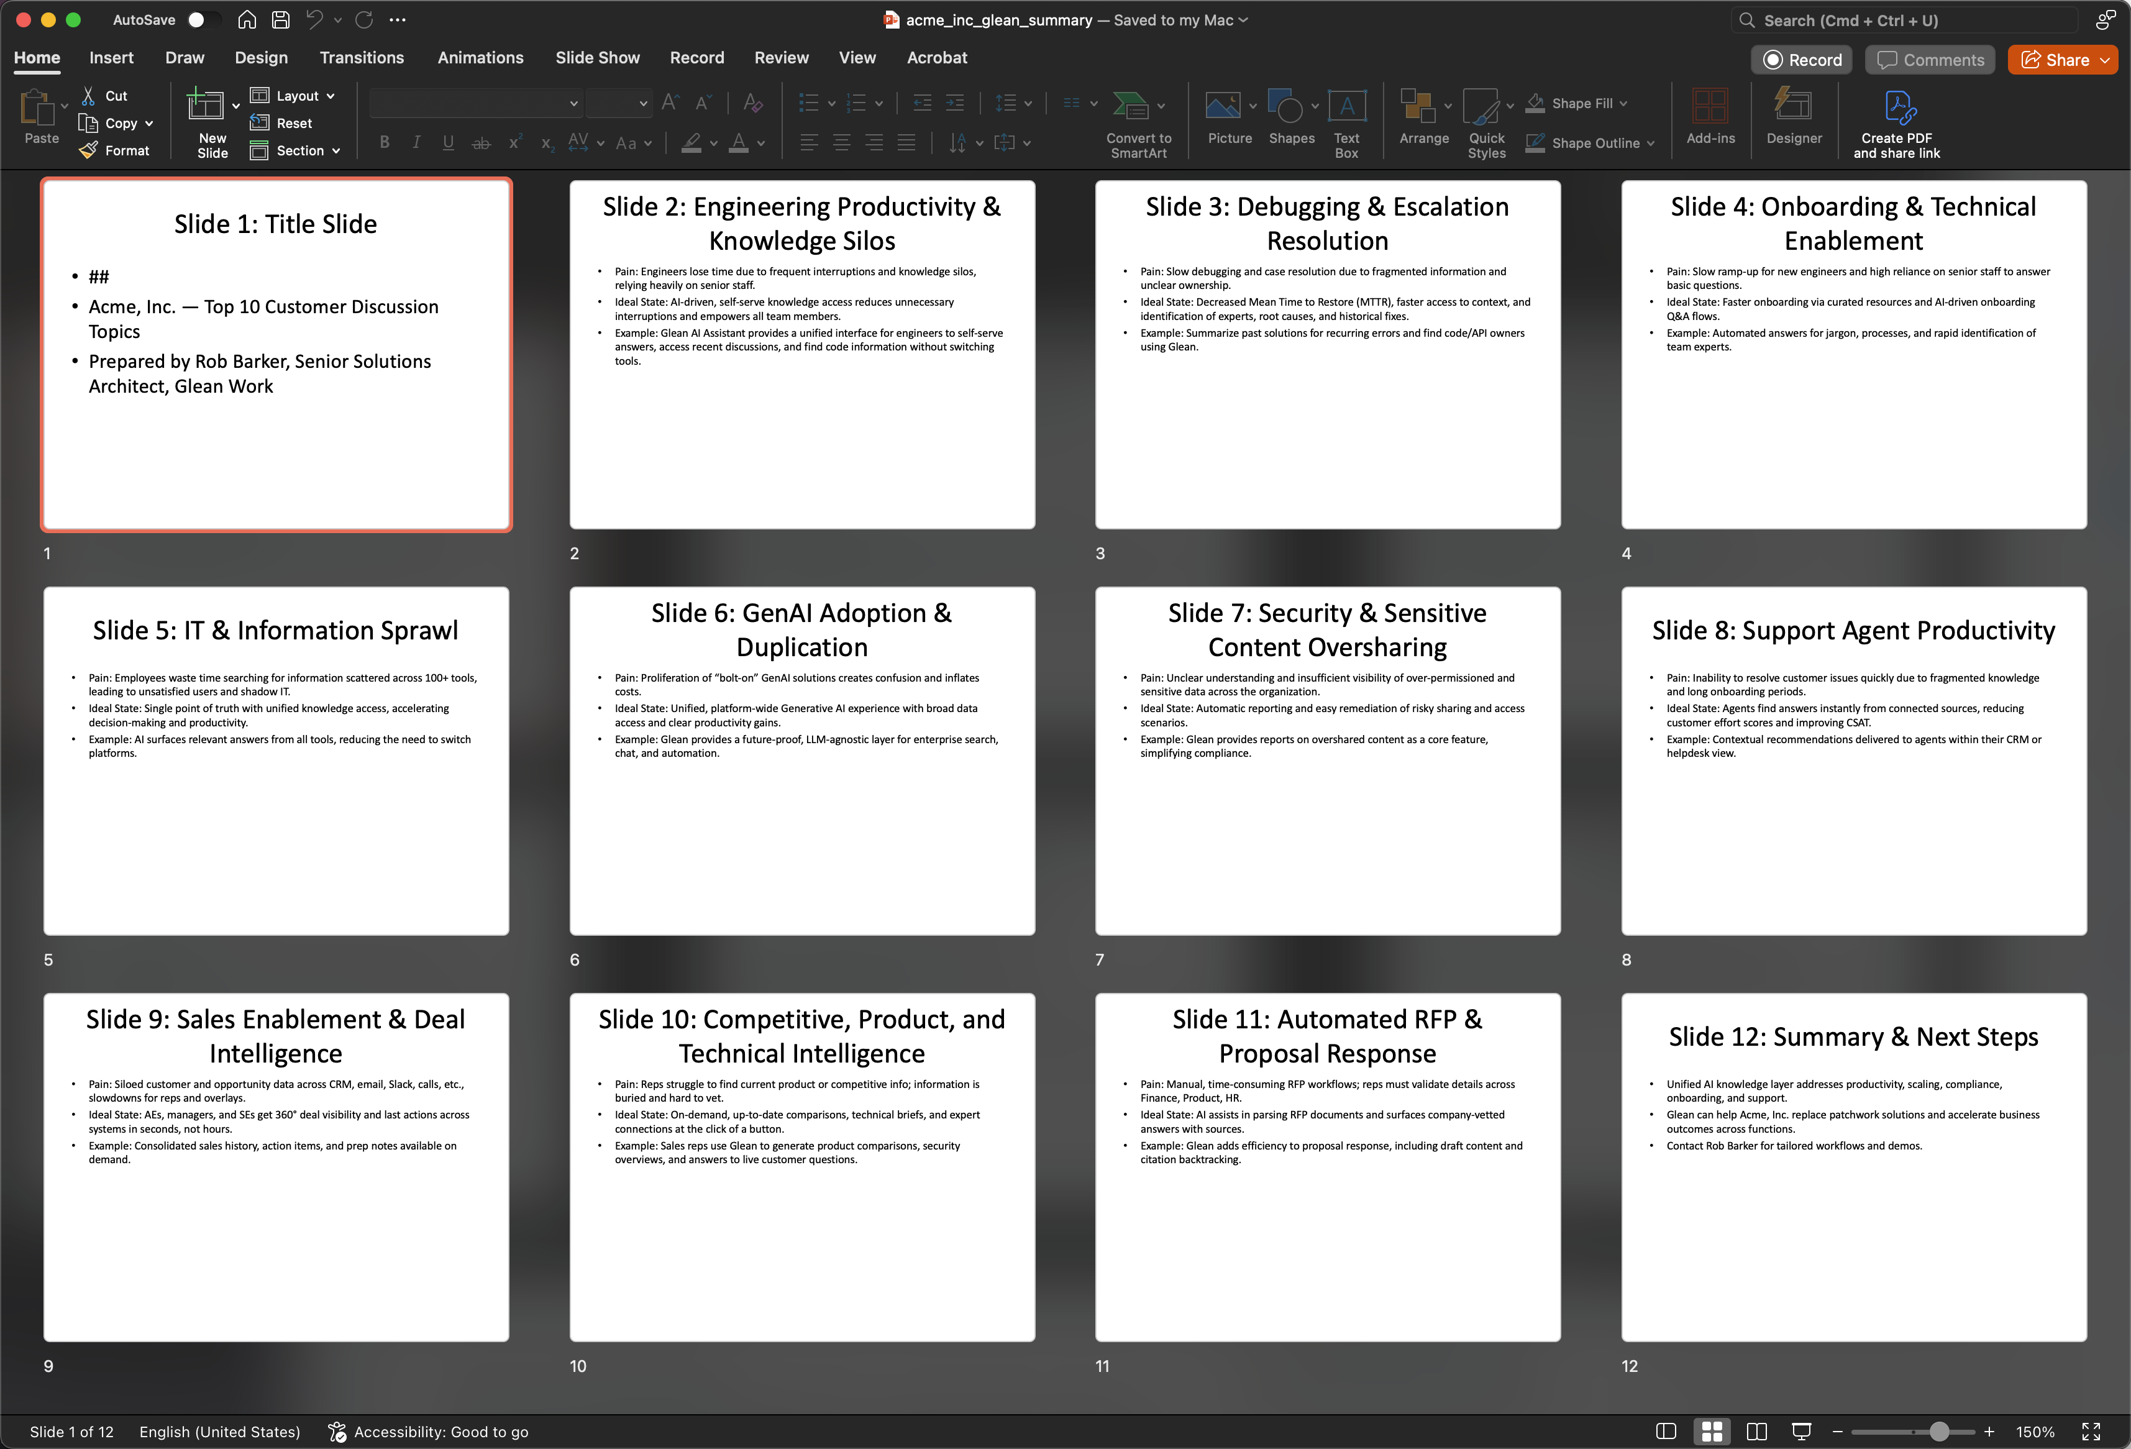Image resolution: width=2131 pixels, height=1449 pixels.
Task: Select Slide 12: Summary & Next Steps thumbnail
Action: click(1853, 1166)
